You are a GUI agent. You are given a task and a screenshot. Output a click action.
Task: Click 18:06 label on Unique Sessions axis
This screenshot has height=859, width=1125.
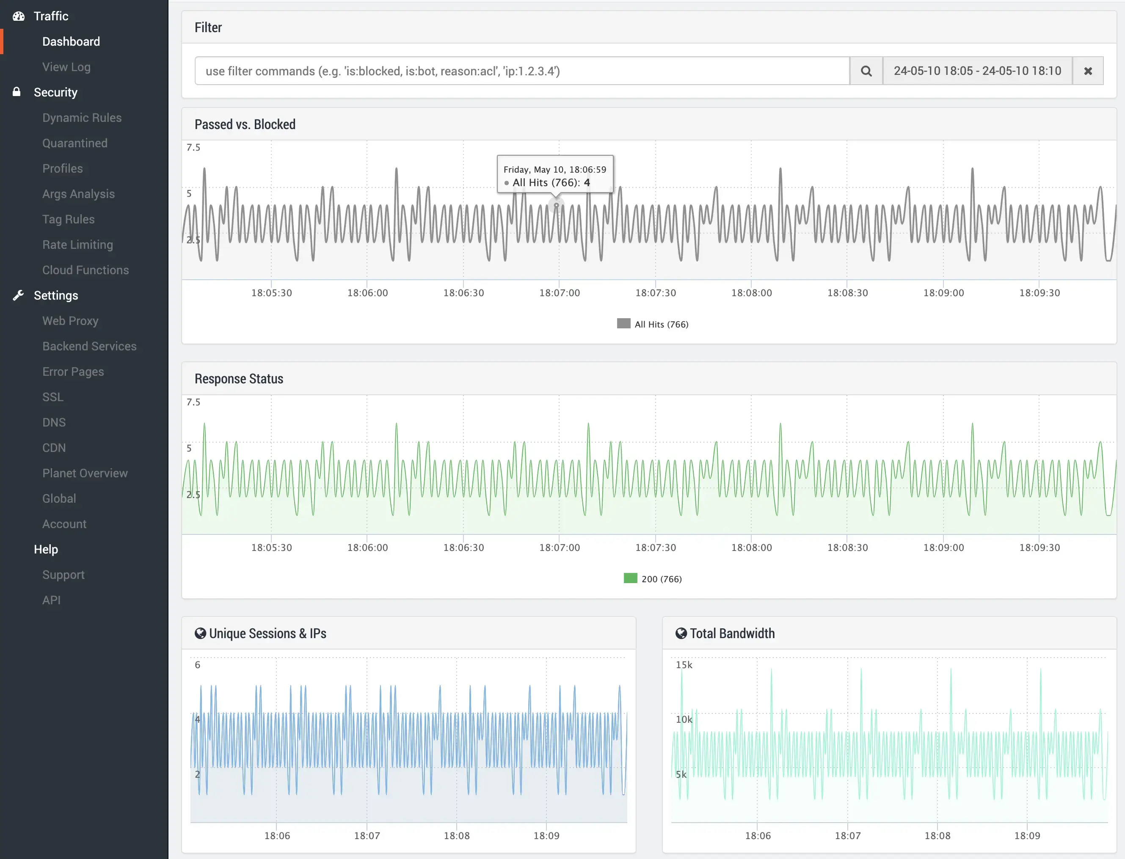(277, 836)
